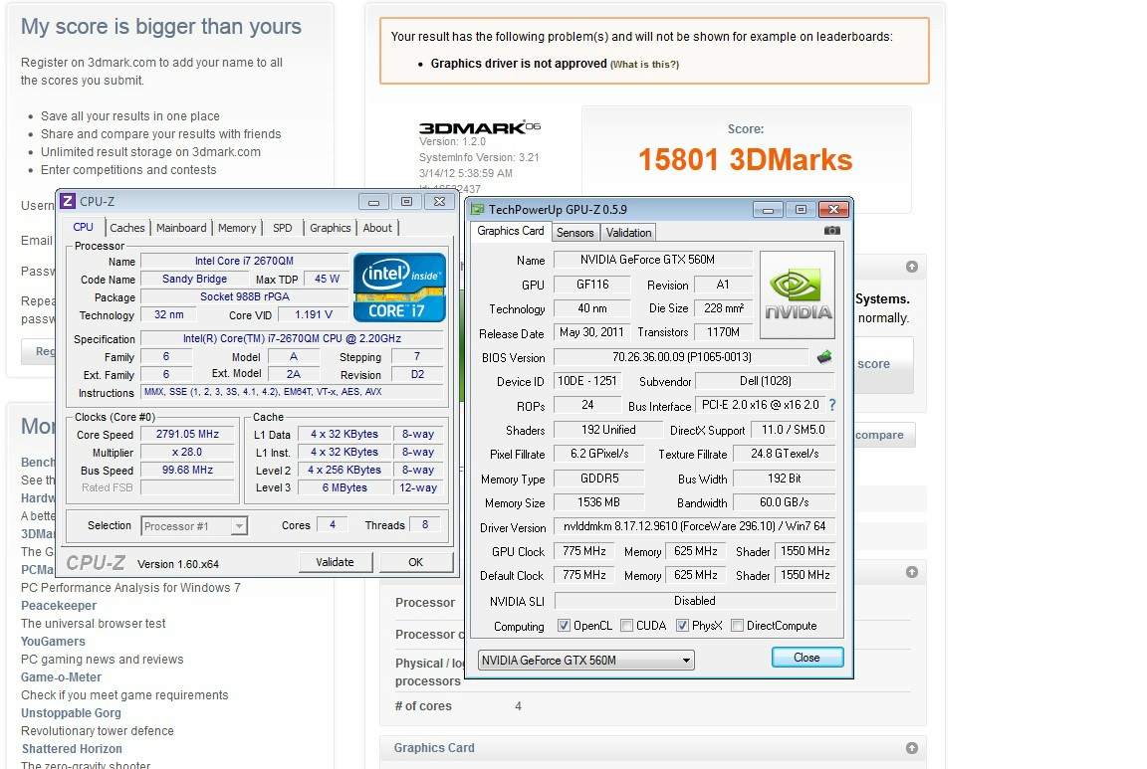
Task: Open the Processor #1 selection dropdown
Action: [x=194, y=525]
